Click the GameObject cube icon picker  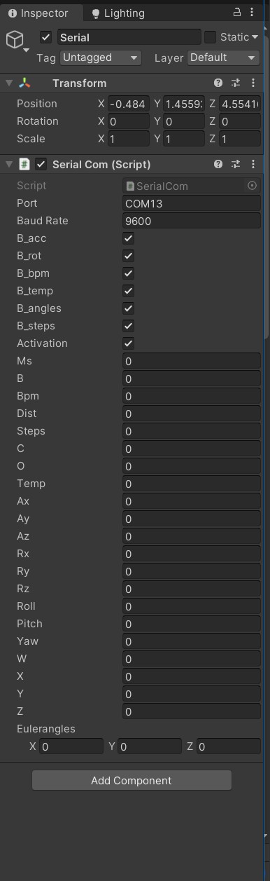click(x=15, y=40)
